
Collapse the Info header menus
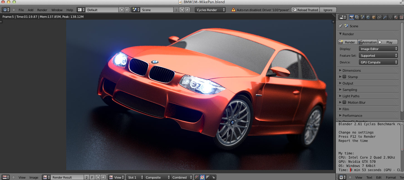[14, 10]
